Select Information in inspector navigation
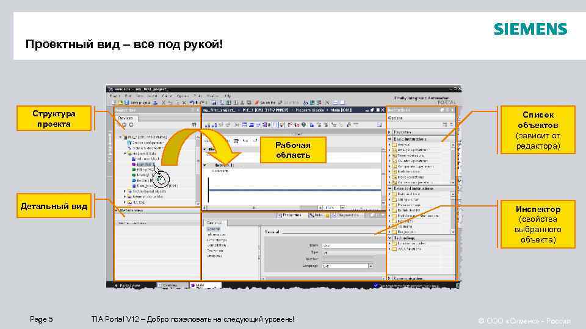586x329 pixels. coord(216,235)
